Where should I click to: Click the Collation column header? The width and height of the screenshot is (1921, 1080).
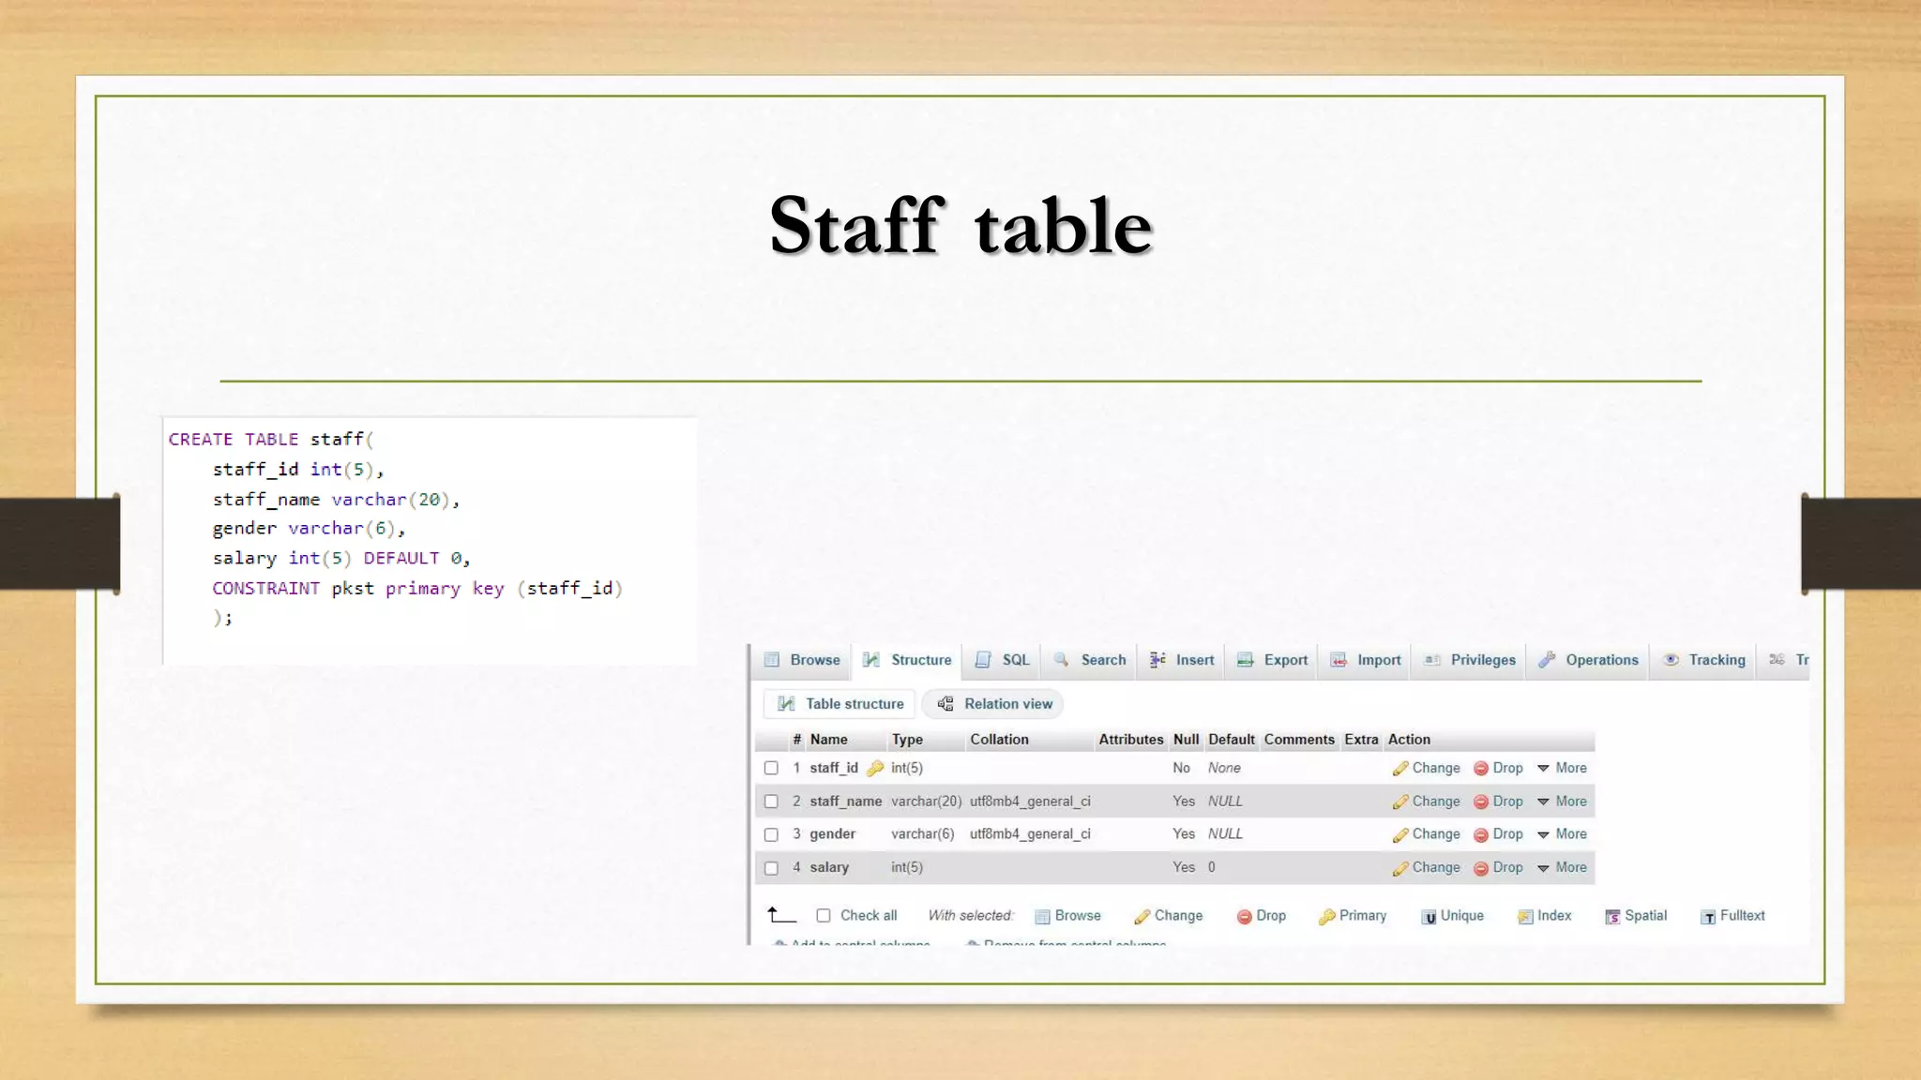click(999, 740)
